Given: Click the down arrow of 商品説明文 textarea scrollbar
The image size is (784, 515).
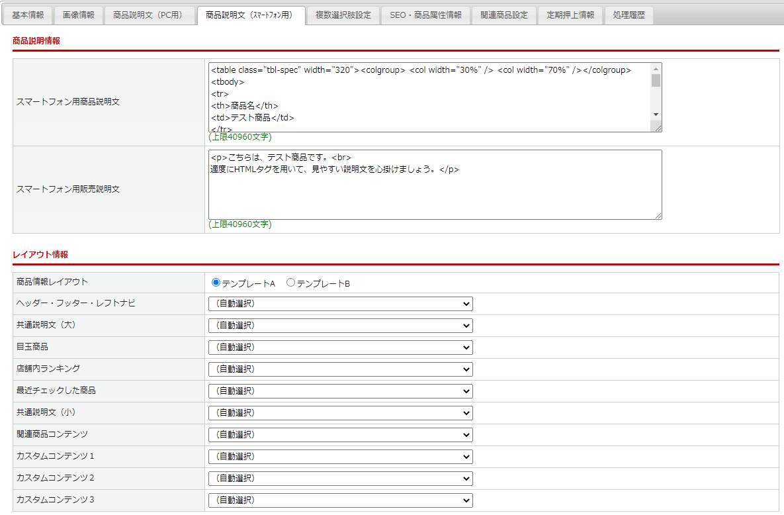Looking at the screenshot, I should [656, 115].
